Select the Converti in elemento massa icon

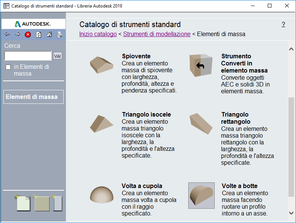click(x=201, y=65)
